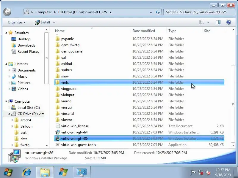Click the file list vertical scrollbar
This screenshot has width=238, height=178.
pyautogui.click(x=233, y=104)
